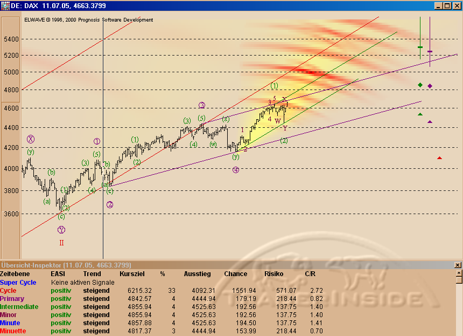Click the purple circled 3 wave label
Screen dimensions: 463x336
(x=202, y=105)
